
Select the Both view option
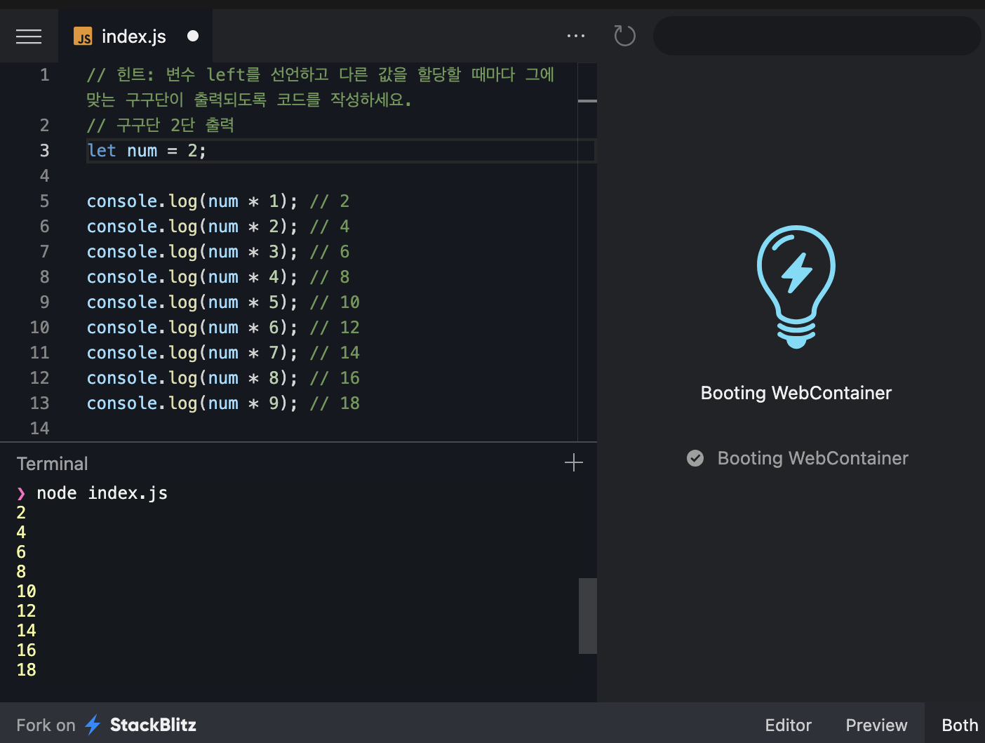tap(959, 725)
